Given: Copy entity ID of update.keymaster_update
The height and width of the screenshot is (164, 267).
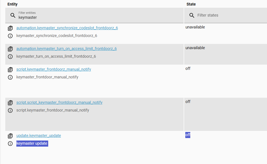Looking at the screenshot, I should tap(10, 136).
